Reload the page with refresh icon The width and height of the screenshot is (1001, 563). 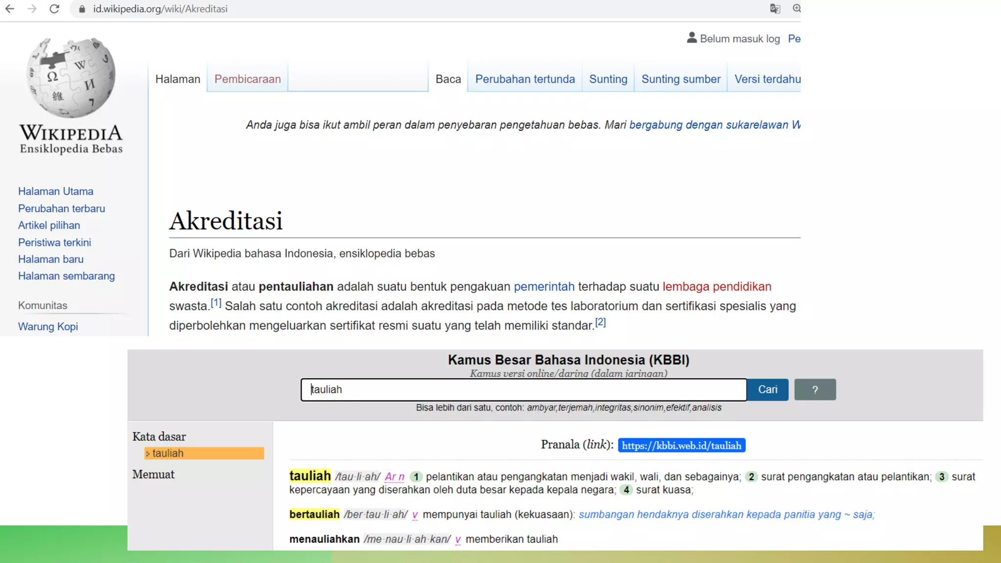click(54, 9)
